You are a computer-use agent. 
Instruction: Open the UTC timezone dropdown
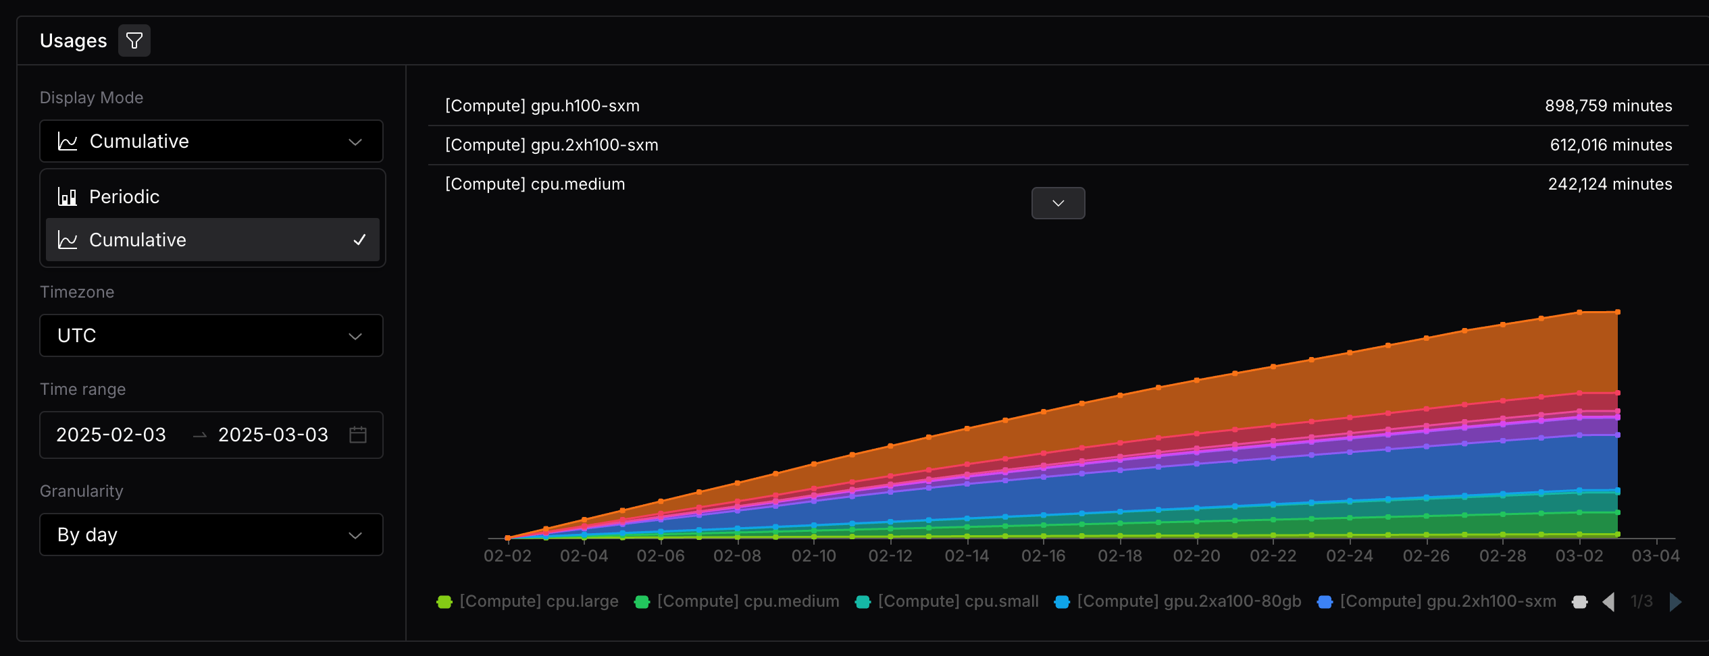211,335
